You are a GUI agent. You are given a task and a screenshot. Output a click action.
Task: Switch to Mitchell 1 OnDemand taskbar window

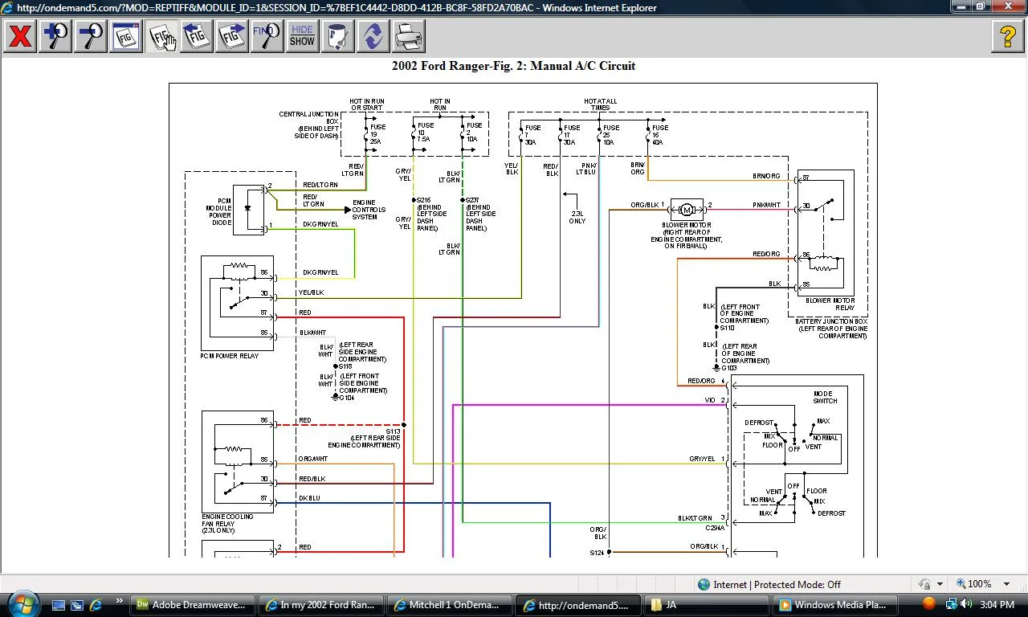[450, 605]
